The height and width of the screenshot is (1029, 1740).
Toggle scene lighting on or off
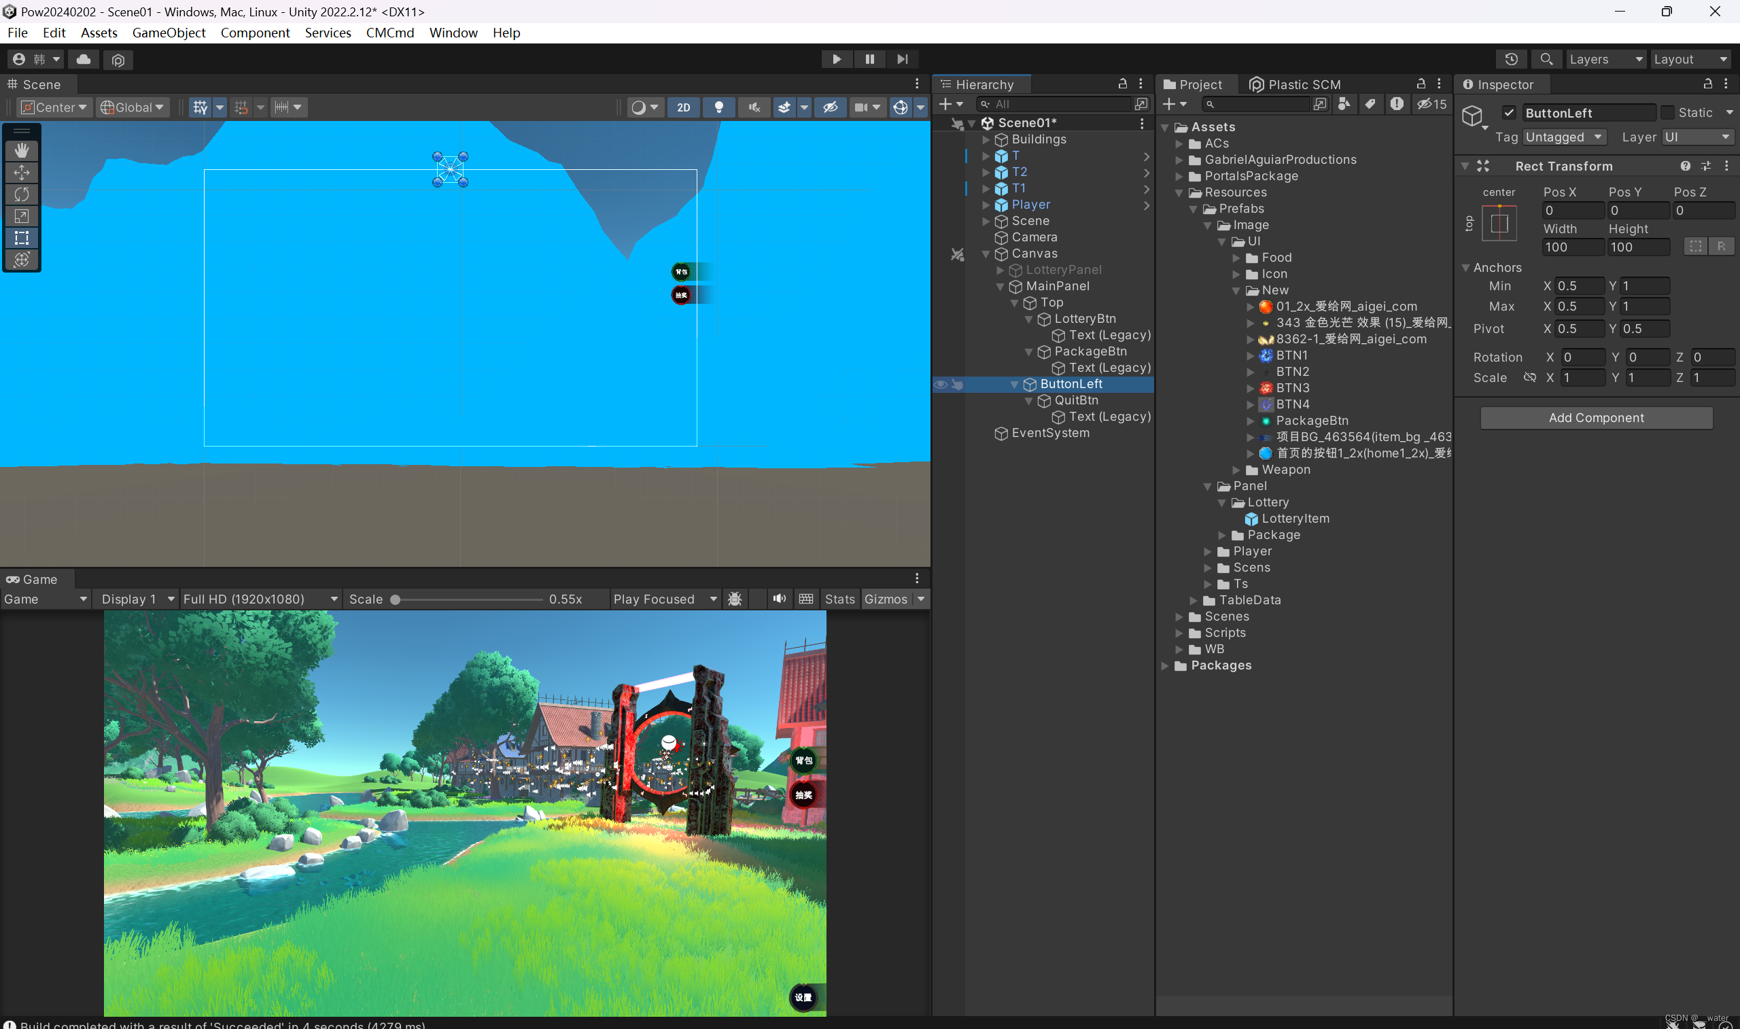coord(719,107)
